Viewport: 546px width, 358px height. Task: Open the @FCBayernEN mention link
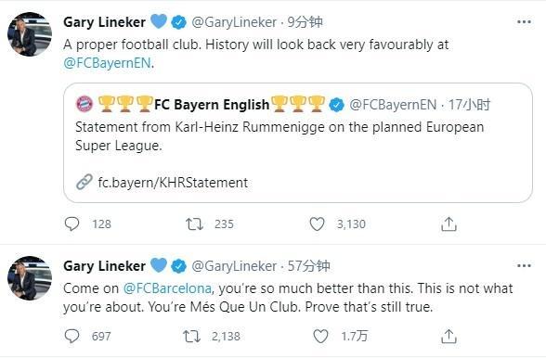pyautogui.click(x=108, y=63)
